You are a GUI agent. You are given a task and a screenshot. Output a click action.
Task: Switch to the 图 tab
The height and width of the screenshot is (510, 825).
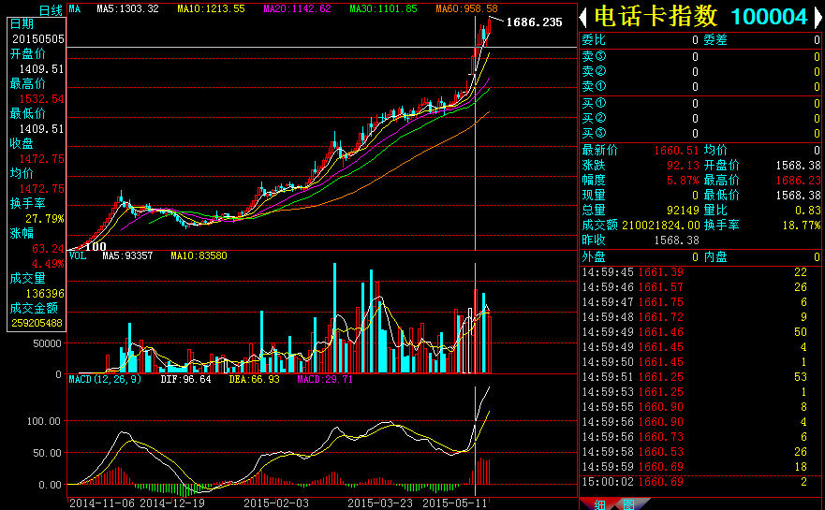628,504
